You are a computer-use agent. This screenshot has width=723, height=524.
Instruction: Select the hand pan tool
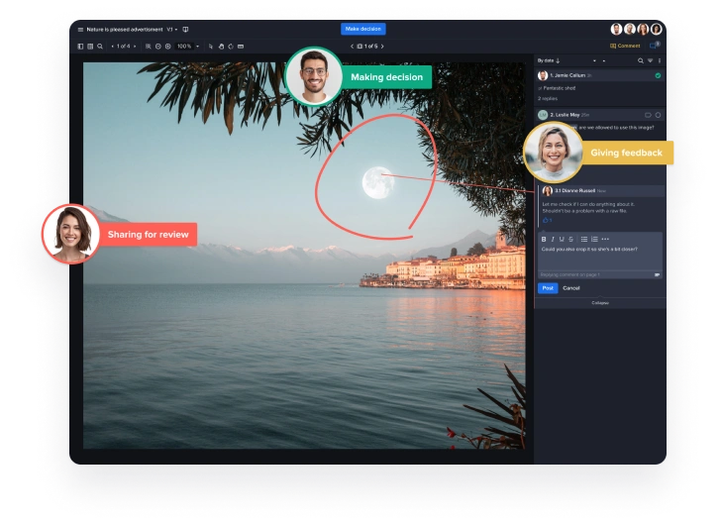pos(221,47)
